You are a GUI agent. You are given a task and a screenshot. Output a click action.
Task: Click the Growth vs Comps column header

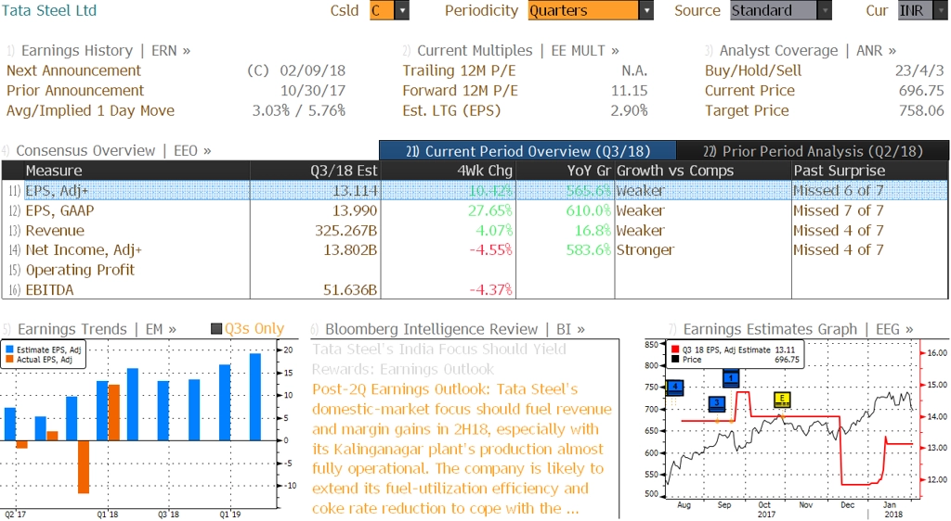pos(703,171)
